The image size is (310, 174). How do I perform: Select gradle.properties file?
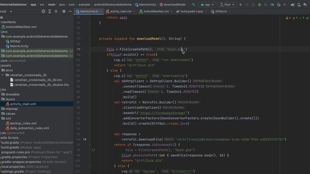14,157
